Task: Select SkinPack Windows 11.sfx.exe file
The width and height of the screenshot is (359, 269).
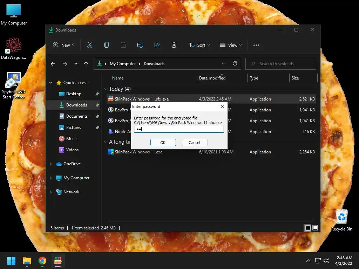Action: [211, 99]
